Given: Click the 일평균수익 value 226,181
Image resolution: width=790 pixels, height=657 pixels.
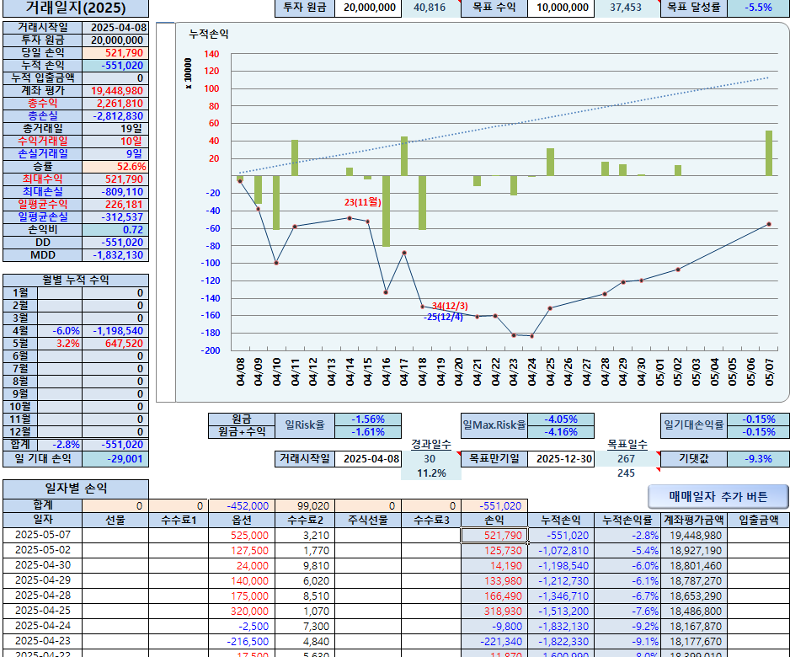Looking at the screenshot, I should point(115,204).
